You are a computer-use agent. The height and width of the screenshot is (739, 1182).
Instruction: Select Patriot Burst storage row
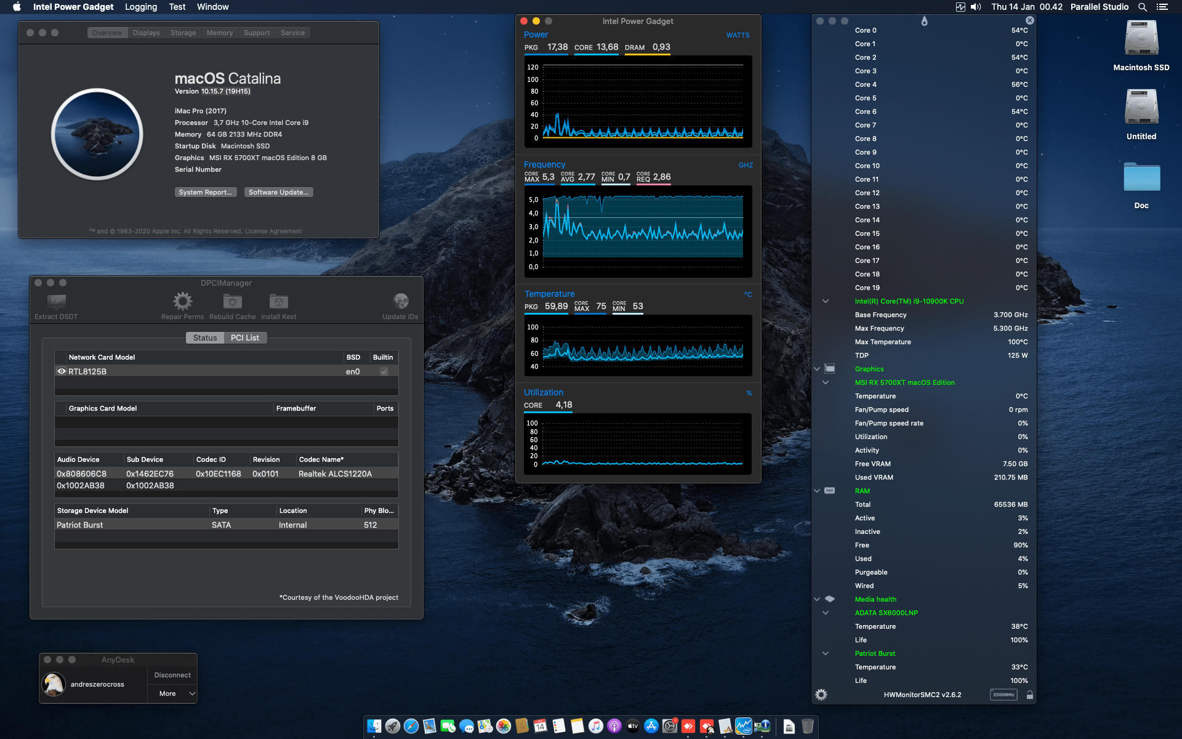tap(227, 525)
